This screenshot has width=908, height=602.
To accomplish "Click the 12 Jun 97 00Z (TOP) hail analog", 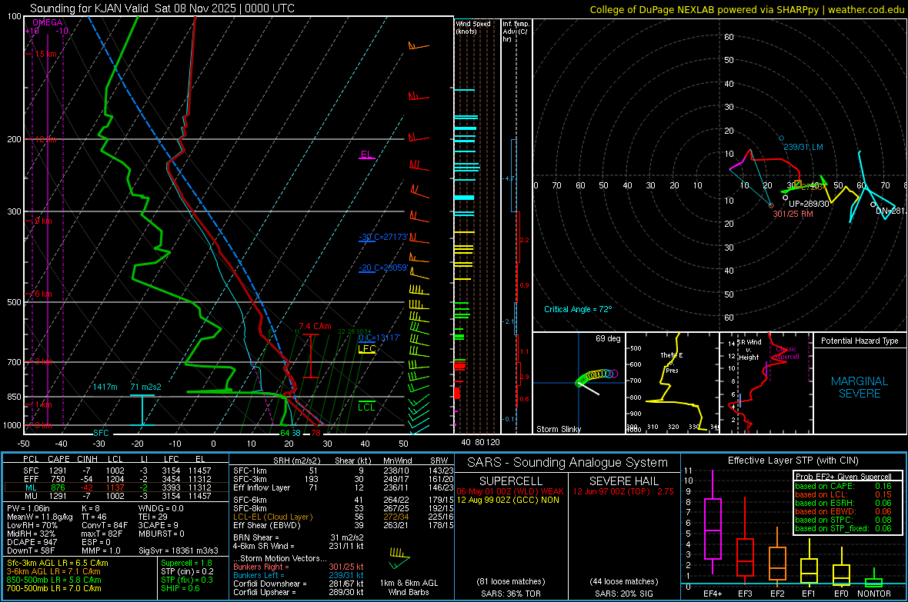I will (x=623, y=491).
